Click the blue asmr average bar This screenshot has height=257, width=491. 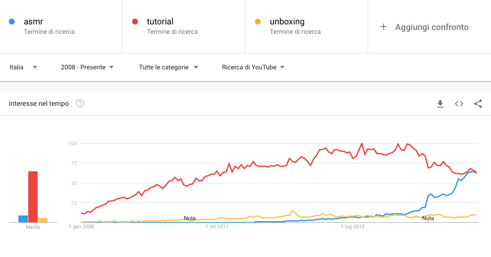coord(23,219)
